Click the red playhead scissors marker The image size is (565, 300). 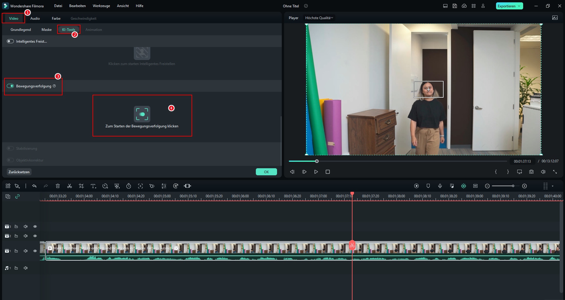tap(352, 245)
